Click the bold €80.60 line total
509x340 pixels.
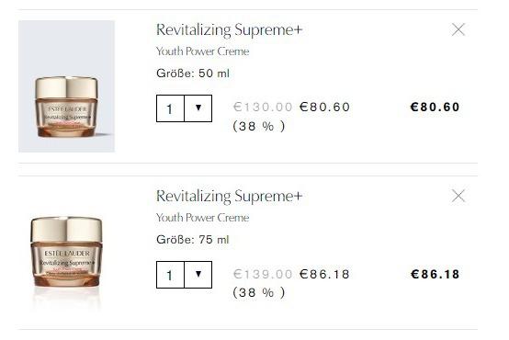point(435,107)
